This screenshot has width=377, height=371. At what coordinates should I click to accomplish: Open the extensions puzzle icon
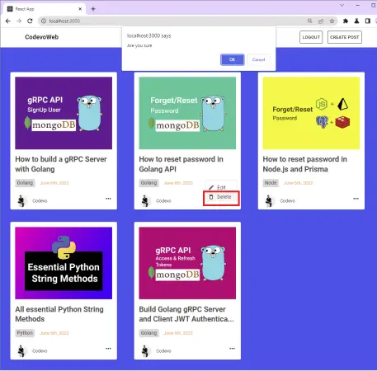tap(346, 21)
